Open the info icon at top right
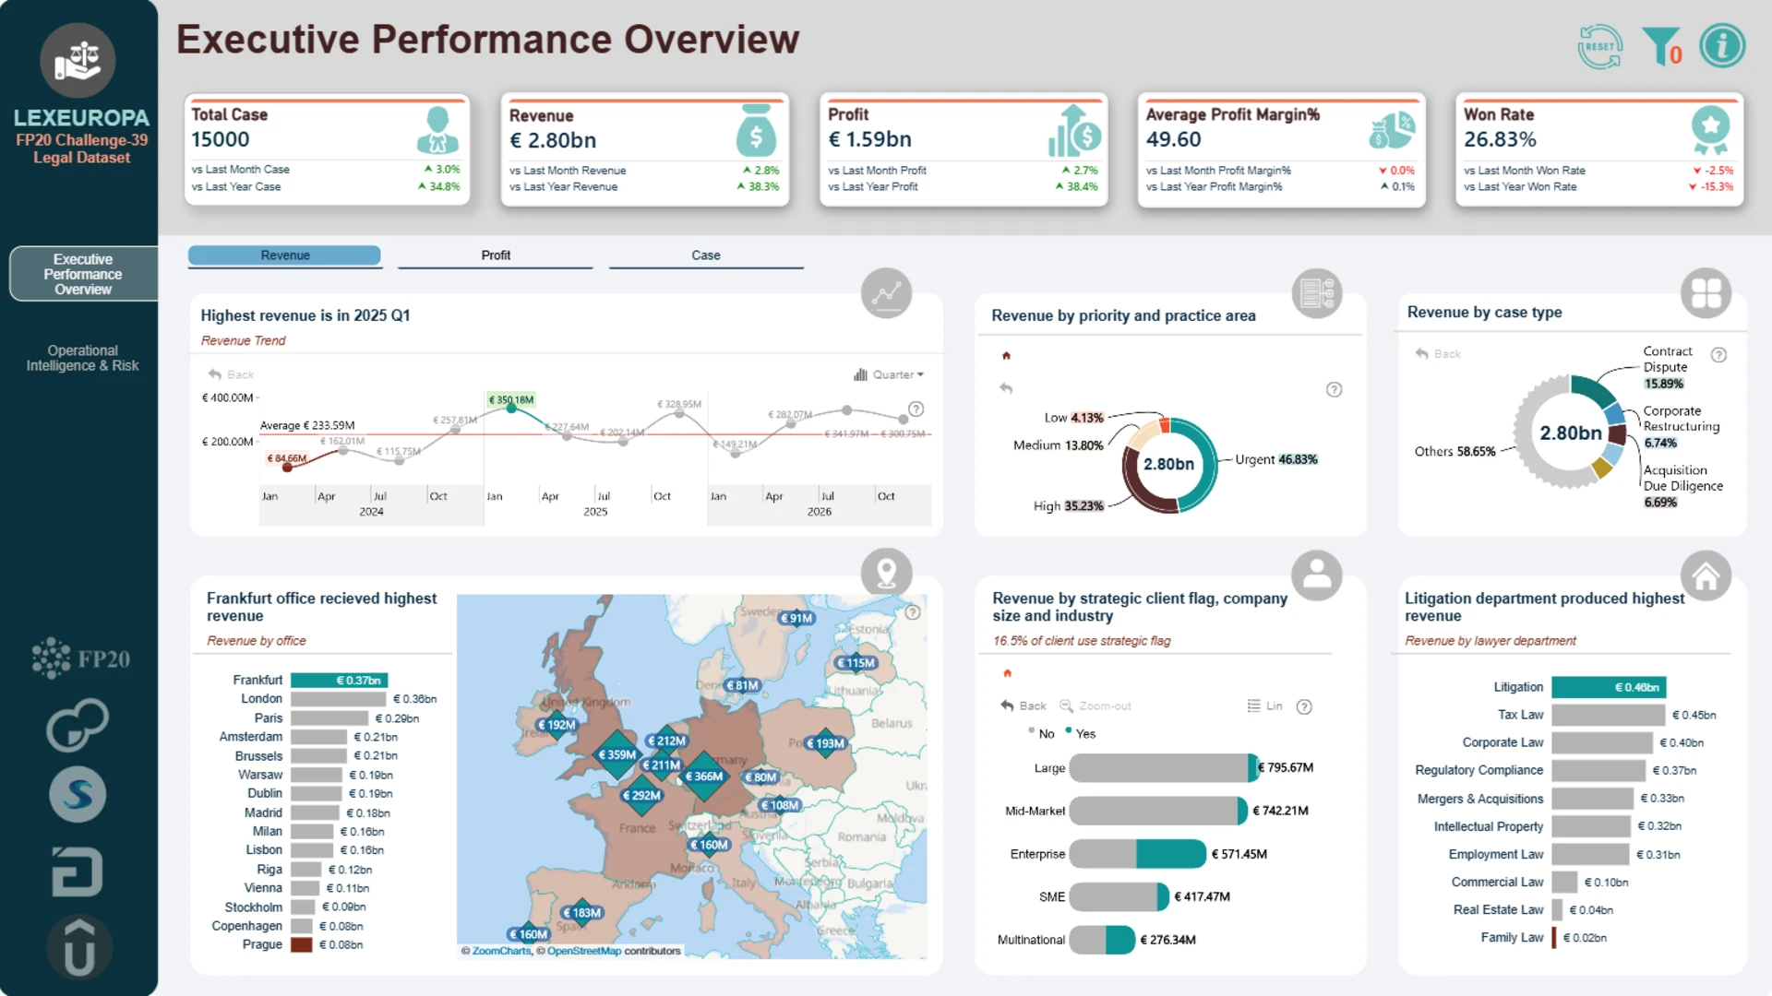The image size is (1772, 996). coord(1722,46)
